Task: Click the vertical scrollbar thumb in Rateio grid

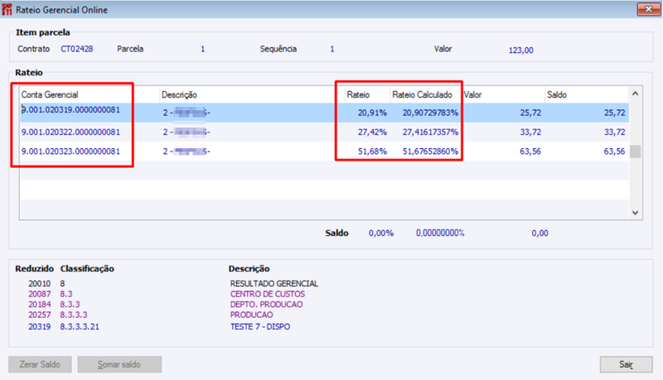Action: (635, 152)
